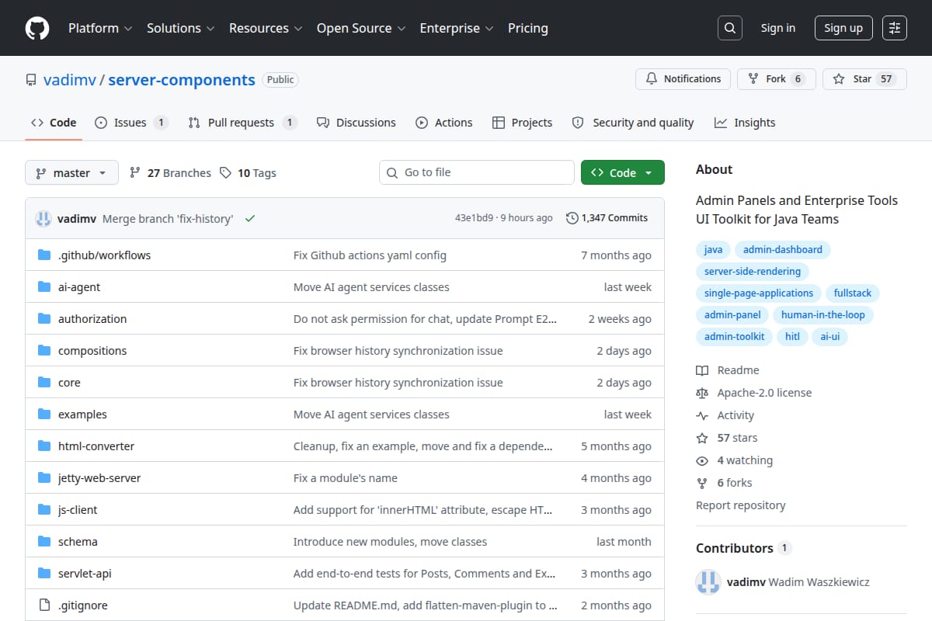
Task: Open commit hash 43e1bd9
Action: (474, 218)
